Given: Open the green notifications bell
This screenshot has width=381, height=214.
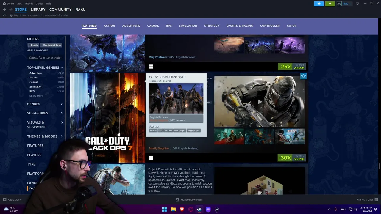Looking at the screenshot, I should click(330, 4).
